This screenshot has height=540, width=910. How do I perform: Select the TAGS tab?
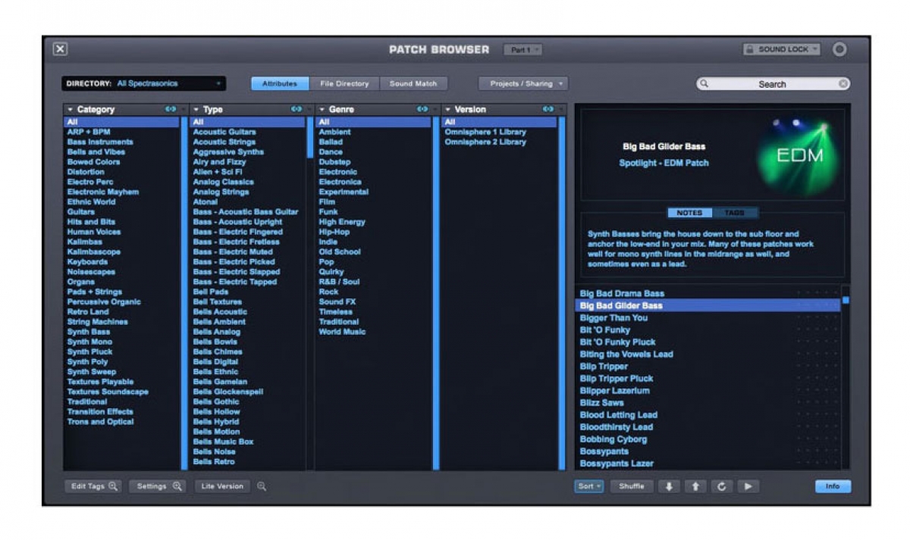tap(734, 213)
